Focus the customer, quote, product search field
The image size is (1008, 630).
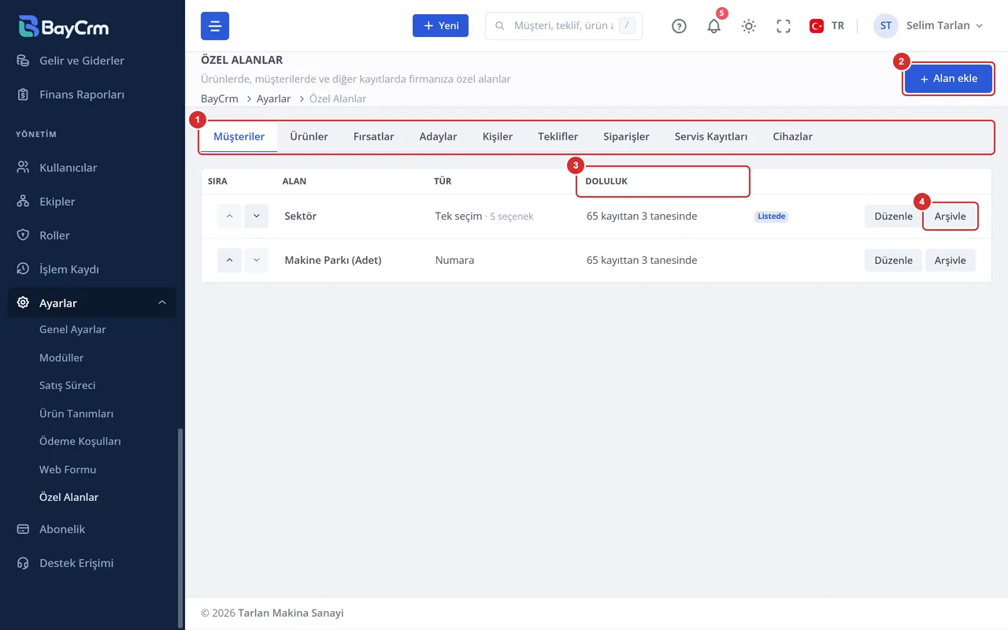[564, 26]
